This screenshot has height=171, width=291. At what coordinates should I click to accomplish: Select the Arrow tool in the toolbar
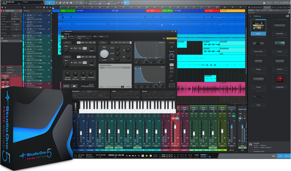tap(49, 3)
